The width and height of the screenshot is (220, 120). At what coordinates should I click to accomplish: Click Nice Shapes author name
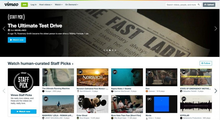pyautogui.click(x=84, y=118)
